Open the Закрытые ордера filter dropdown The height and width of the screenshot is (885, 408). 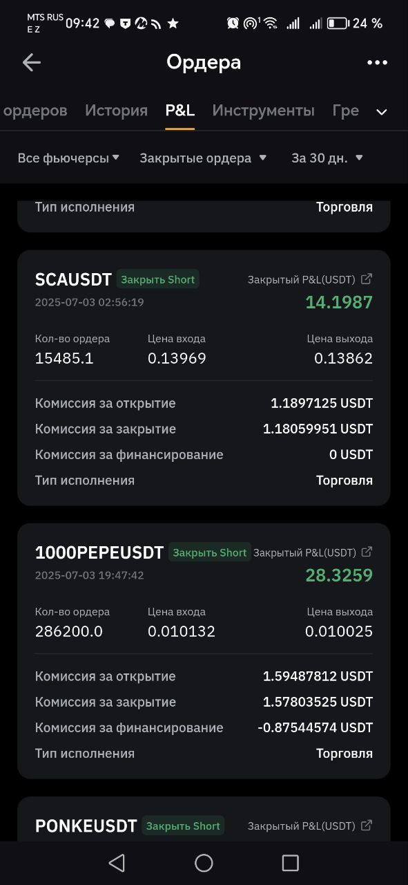tap(203, 158)
